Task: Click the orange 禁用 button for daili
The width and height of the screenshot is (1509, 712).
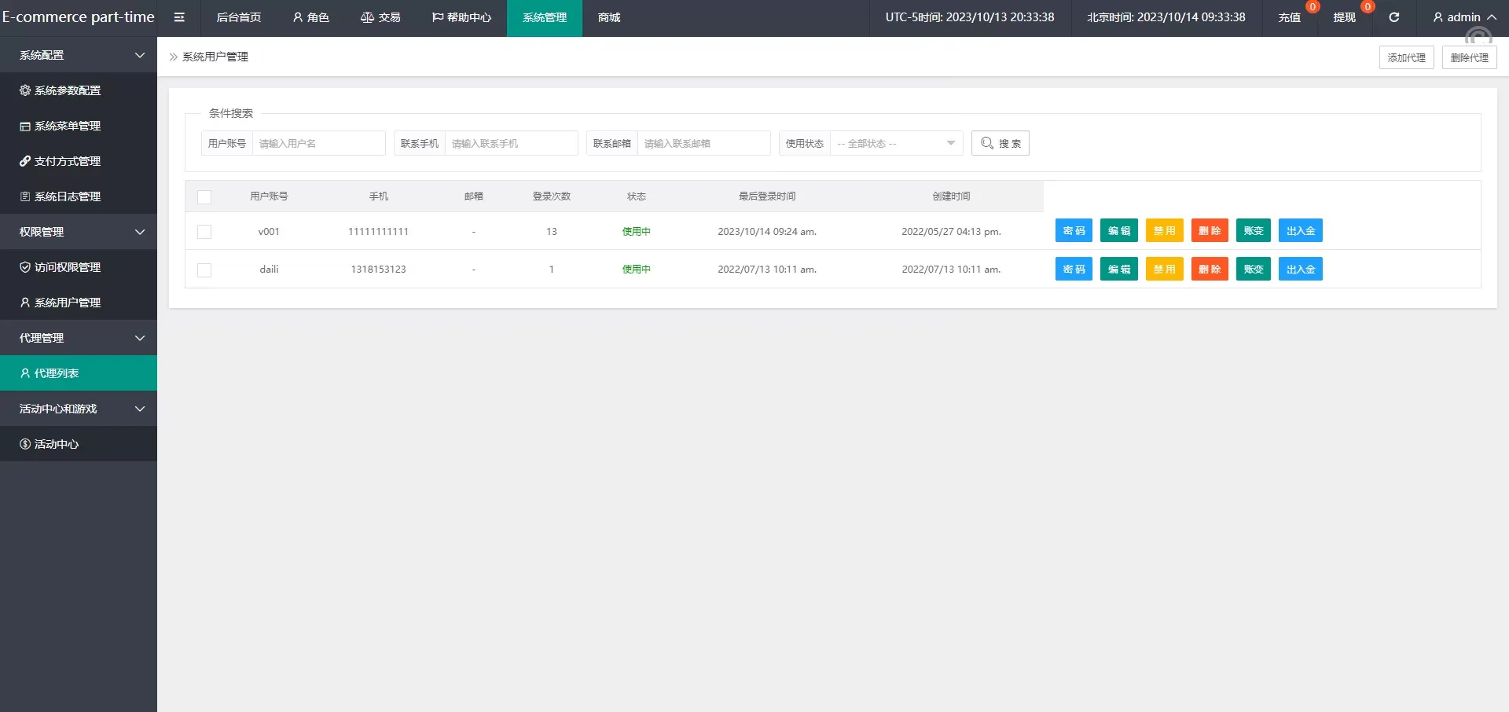Action: pos(1164,269)
